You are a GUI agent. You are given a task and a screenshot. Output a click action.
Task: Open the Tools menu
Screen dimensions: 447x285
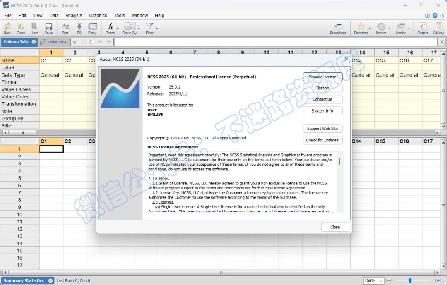[x=120, y=15]
